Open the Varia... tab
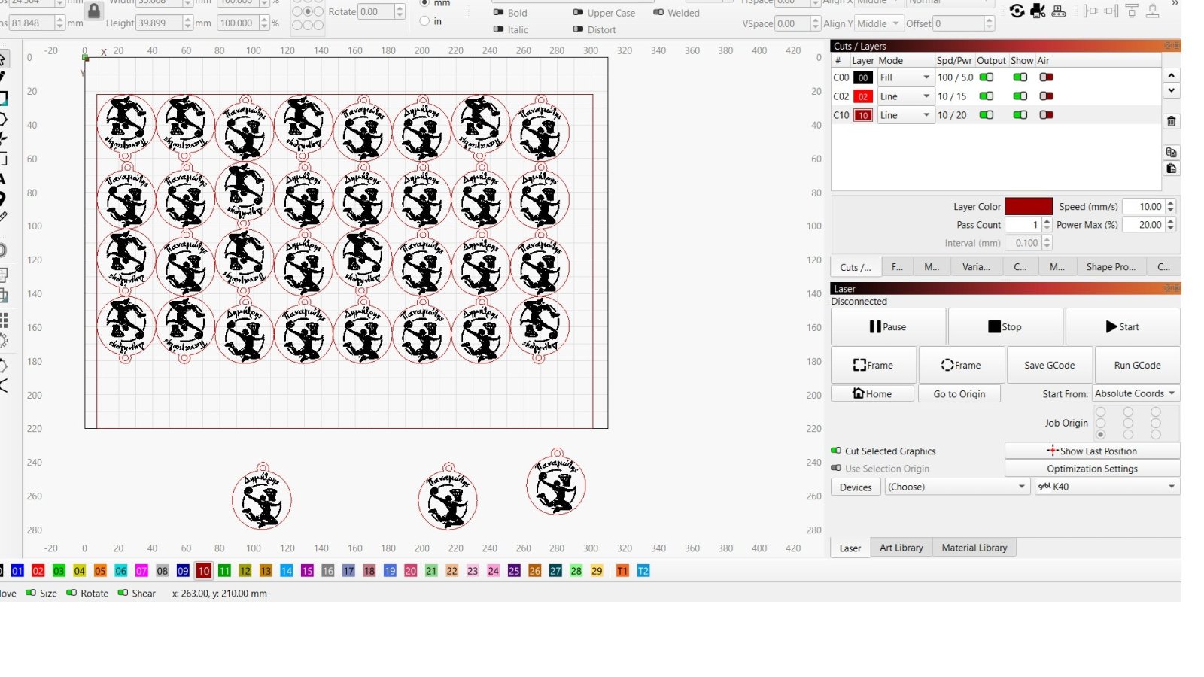1204x677 pixels. pyautogui.click(x=976, y=267)
